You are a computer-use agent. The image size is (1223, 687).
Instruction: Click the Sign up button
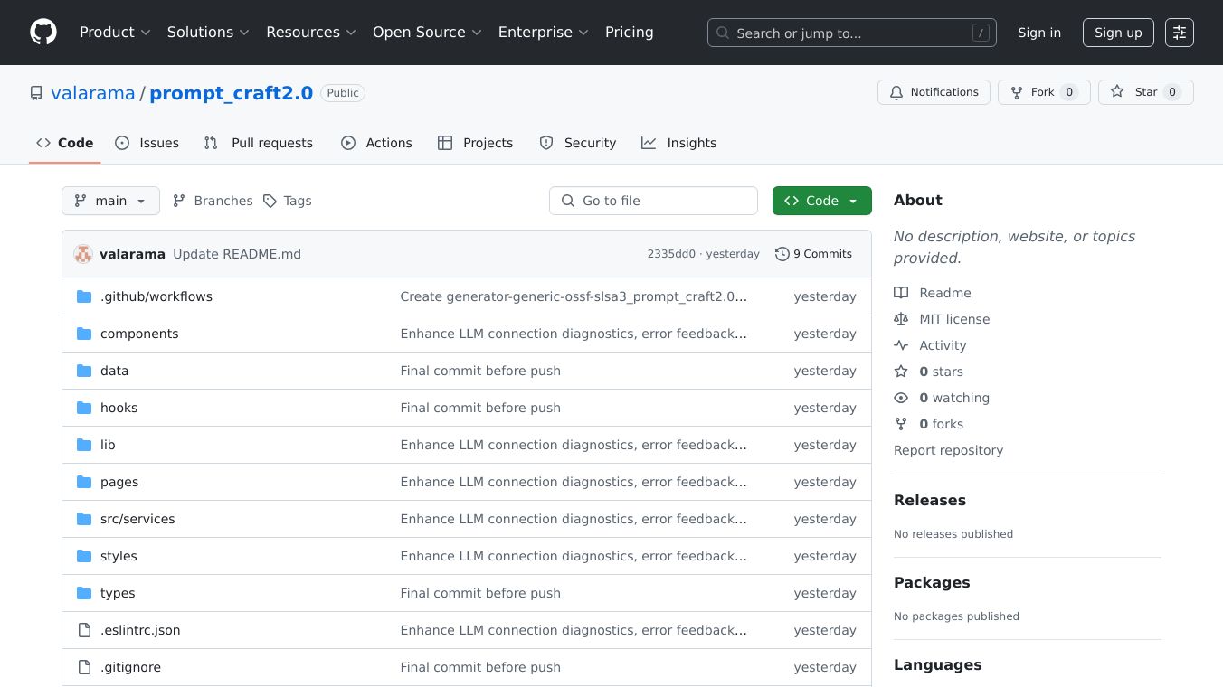coord(1117,33)
